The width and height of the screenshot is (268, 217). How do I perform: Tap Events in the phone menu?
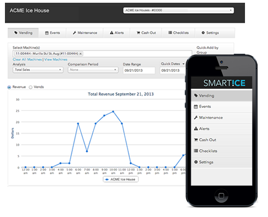tap(221, 107)
